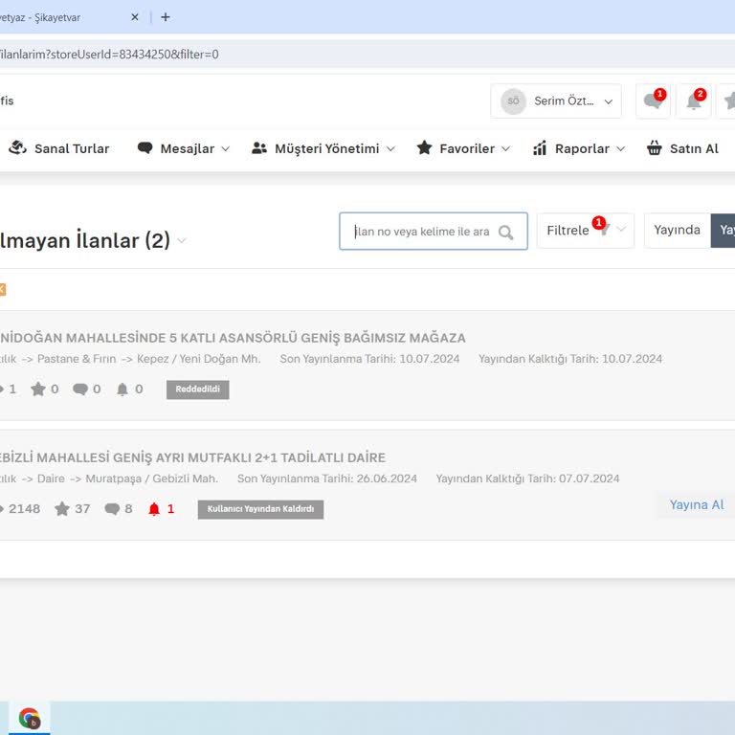Click the view count 2148

pyautogui.click(x=24, y=508)
